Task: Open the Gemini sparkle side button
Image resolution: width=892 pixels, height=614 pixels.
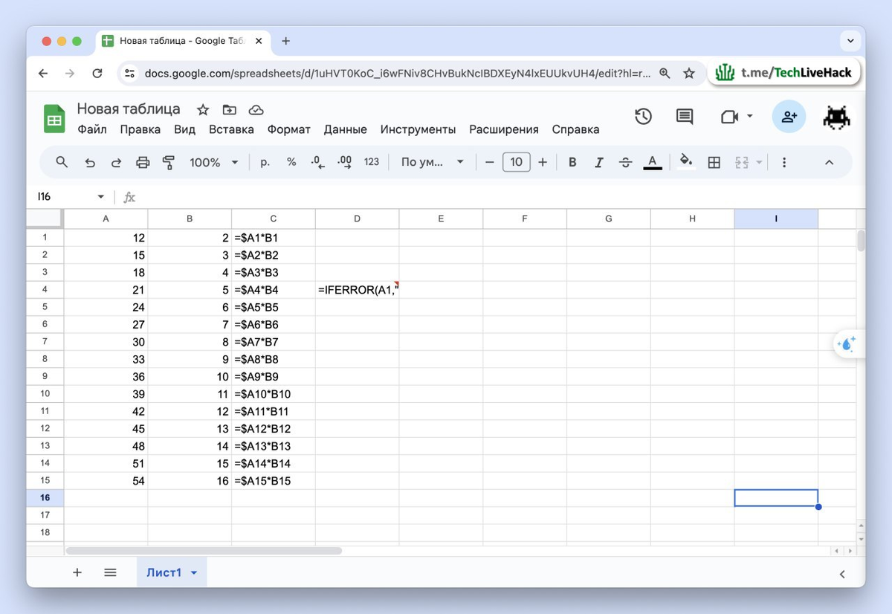Action: (x=847, y=343)
